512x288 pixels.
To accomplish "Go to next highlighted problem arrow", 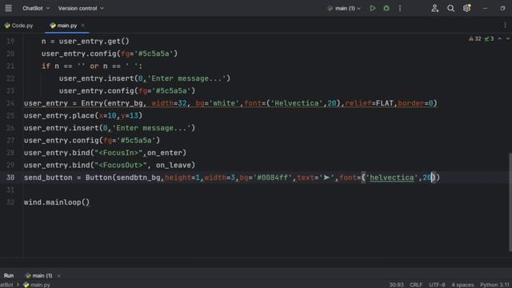I will tap(508, 39).
